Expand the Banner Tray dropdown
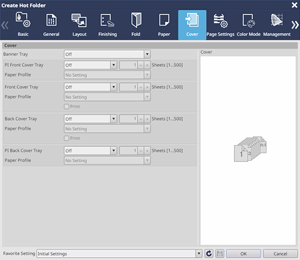Image resolution: width=300 pixels, height=260 pixels. pyautogui.click(x=107, y=54)
